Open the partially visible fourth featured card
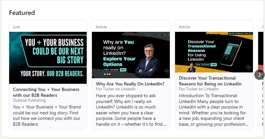The image size is (265, 139). point(261,75)
